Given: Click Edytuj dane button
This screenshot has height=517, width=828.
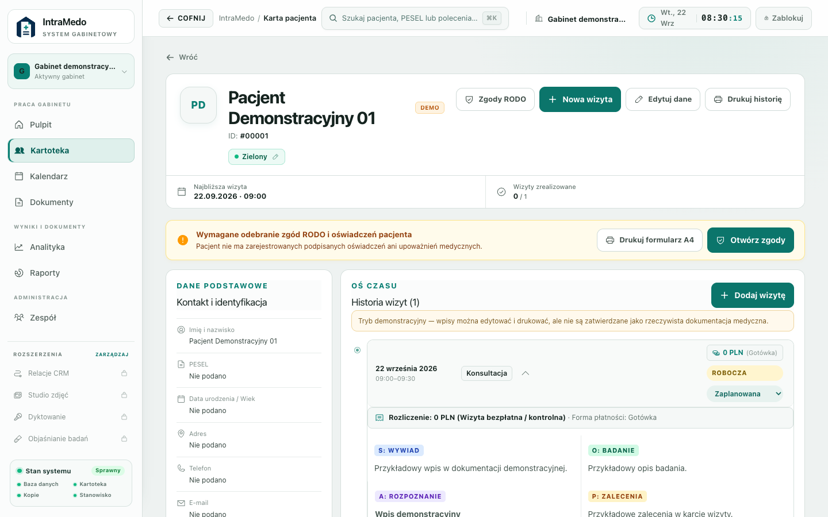Looking at the screenshot, I should click(x=663, y=99).
